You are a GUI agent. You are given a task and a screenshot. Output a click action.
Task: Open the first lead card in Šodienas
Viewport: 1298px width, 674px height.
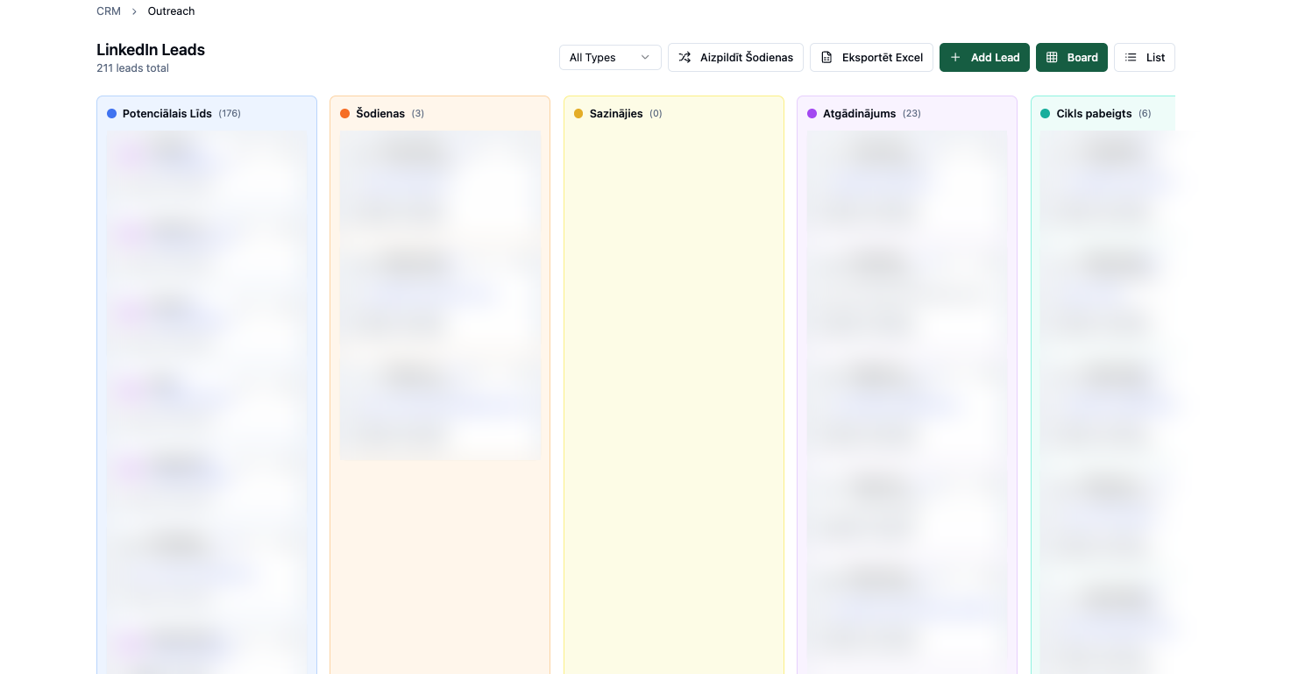pos(440,182)
